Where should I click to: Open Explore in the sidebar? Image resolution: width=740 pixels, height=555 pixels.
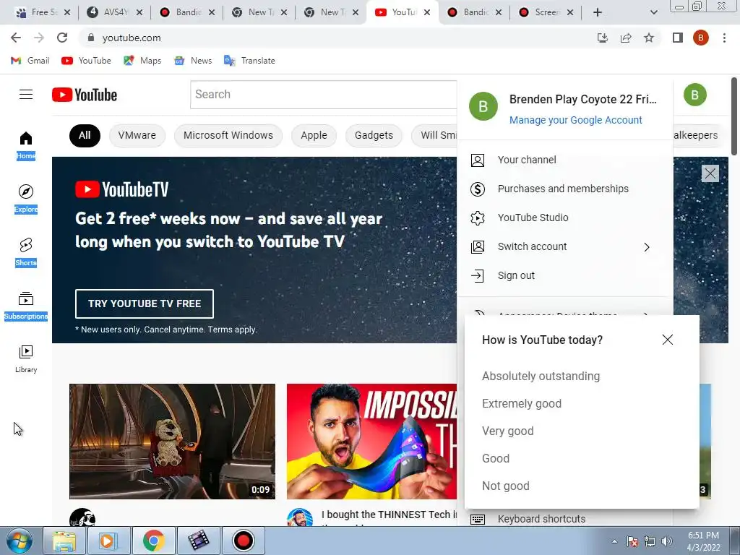click(x=26, y=199)
